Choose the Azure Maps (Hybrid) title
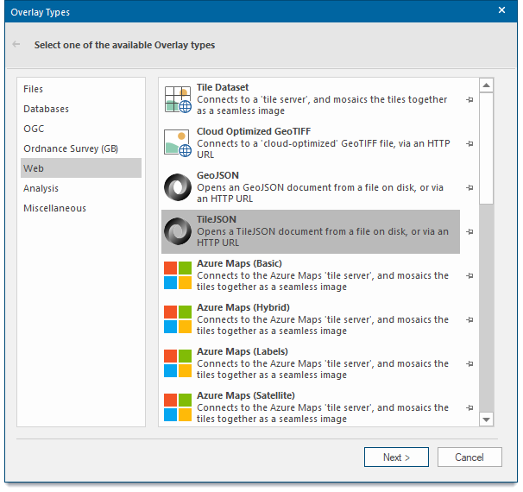The width and height of the screenshot is (523, 492). click(x=243, y=307)
